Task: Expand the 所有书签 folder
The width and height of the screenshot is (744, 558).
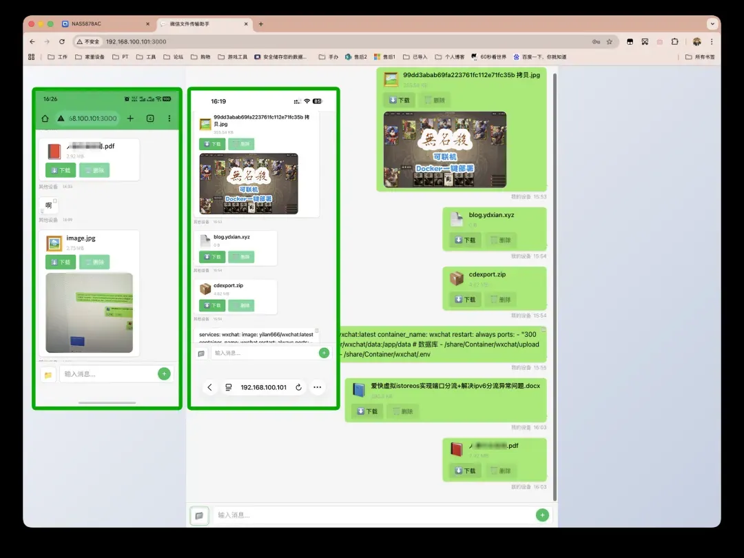Action: [700, 57]
